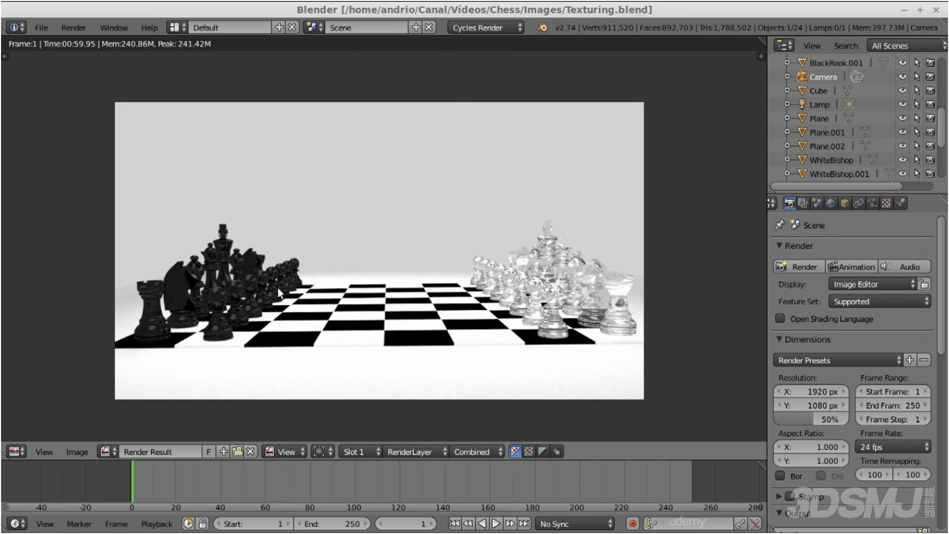Open the Render Layers properties tab icon

(803, 204)
